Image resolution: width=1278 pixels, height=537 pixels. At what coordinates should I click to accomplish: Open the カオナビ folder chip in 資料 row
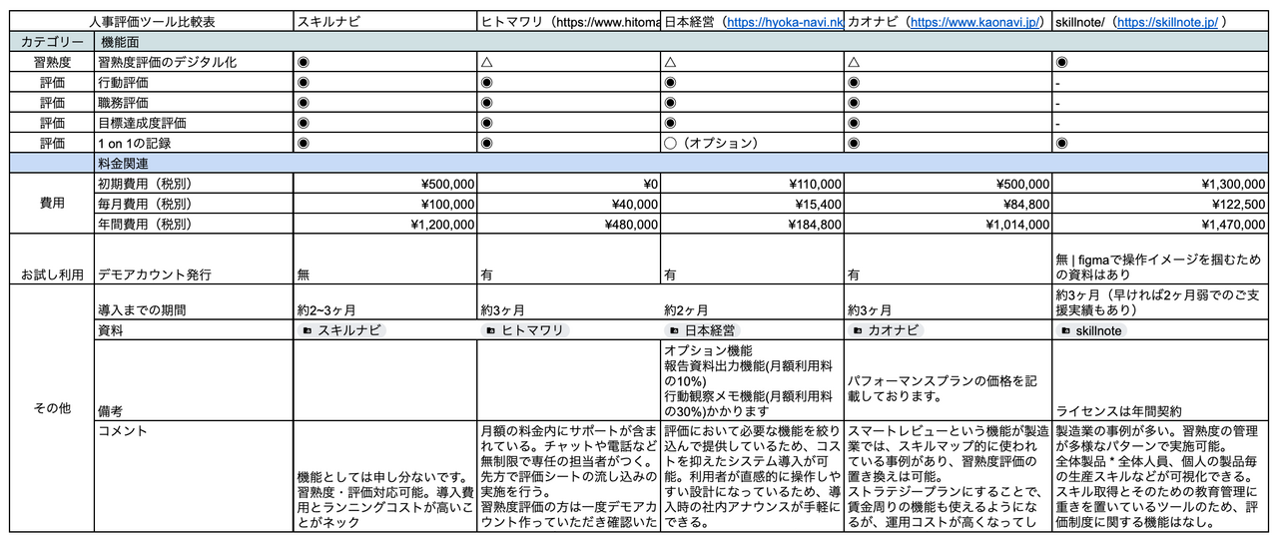click(885, 330)
